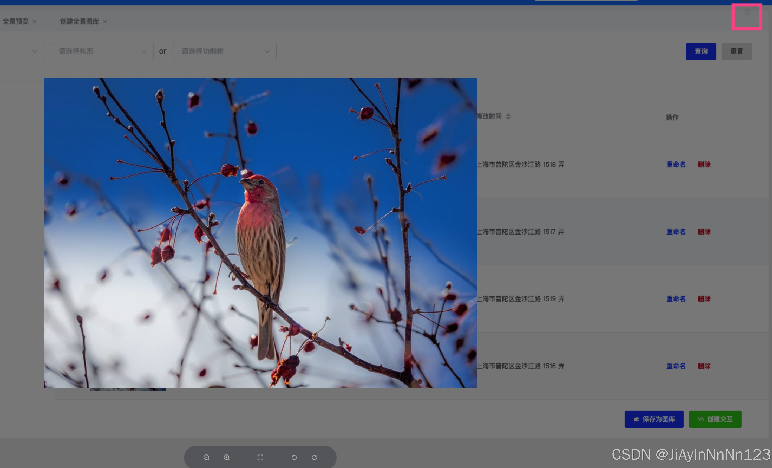Sort by 修改时间 column
Screen dimensions: 772x468
[x=508, y=117]
